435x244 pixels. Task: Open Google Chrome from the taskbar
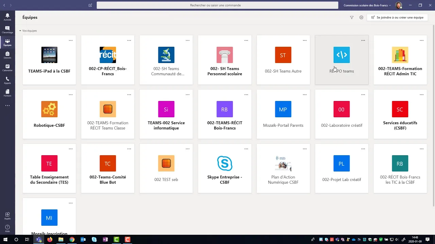click(72, 240)
